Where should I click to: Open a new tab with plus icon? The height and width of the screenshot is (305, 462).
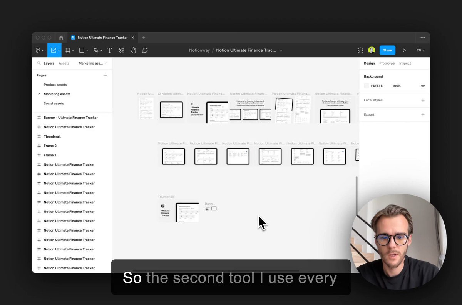[144, 38]
